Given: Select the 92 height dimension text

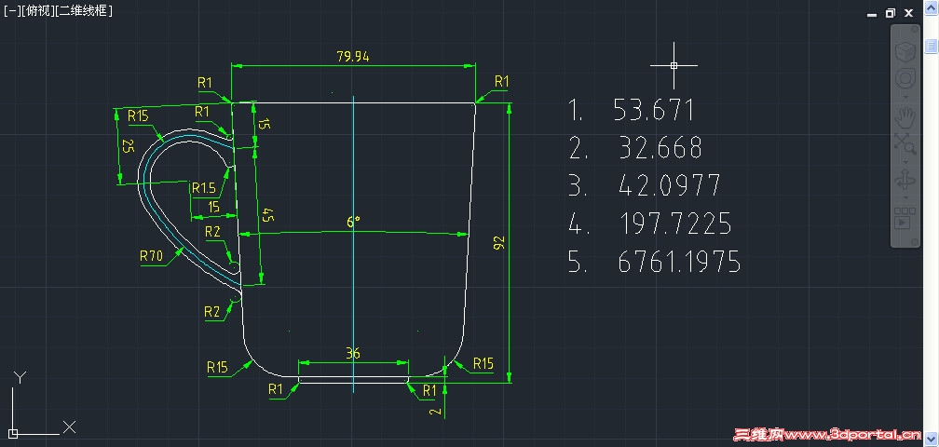Looking at the screenshot, I should [499, 242].
